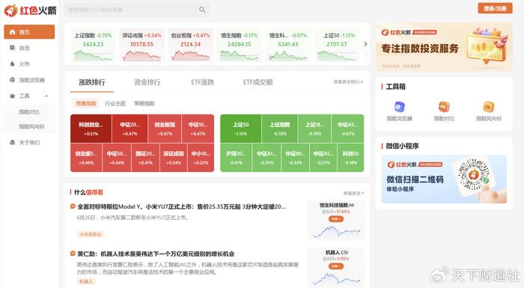
Task: Click the 深证成指 +0.34% heatmap tile
Action: (174, 158)
